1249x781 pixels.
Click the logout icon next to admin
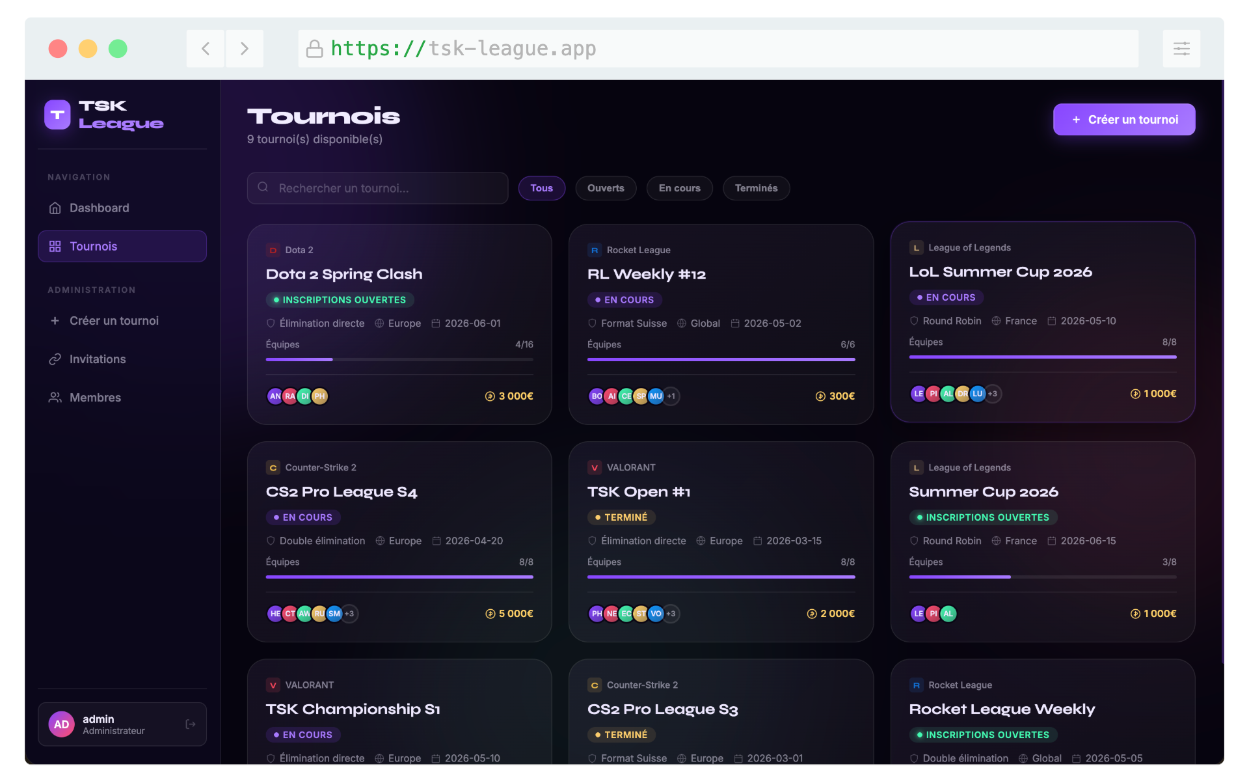[x=191, y=724]
